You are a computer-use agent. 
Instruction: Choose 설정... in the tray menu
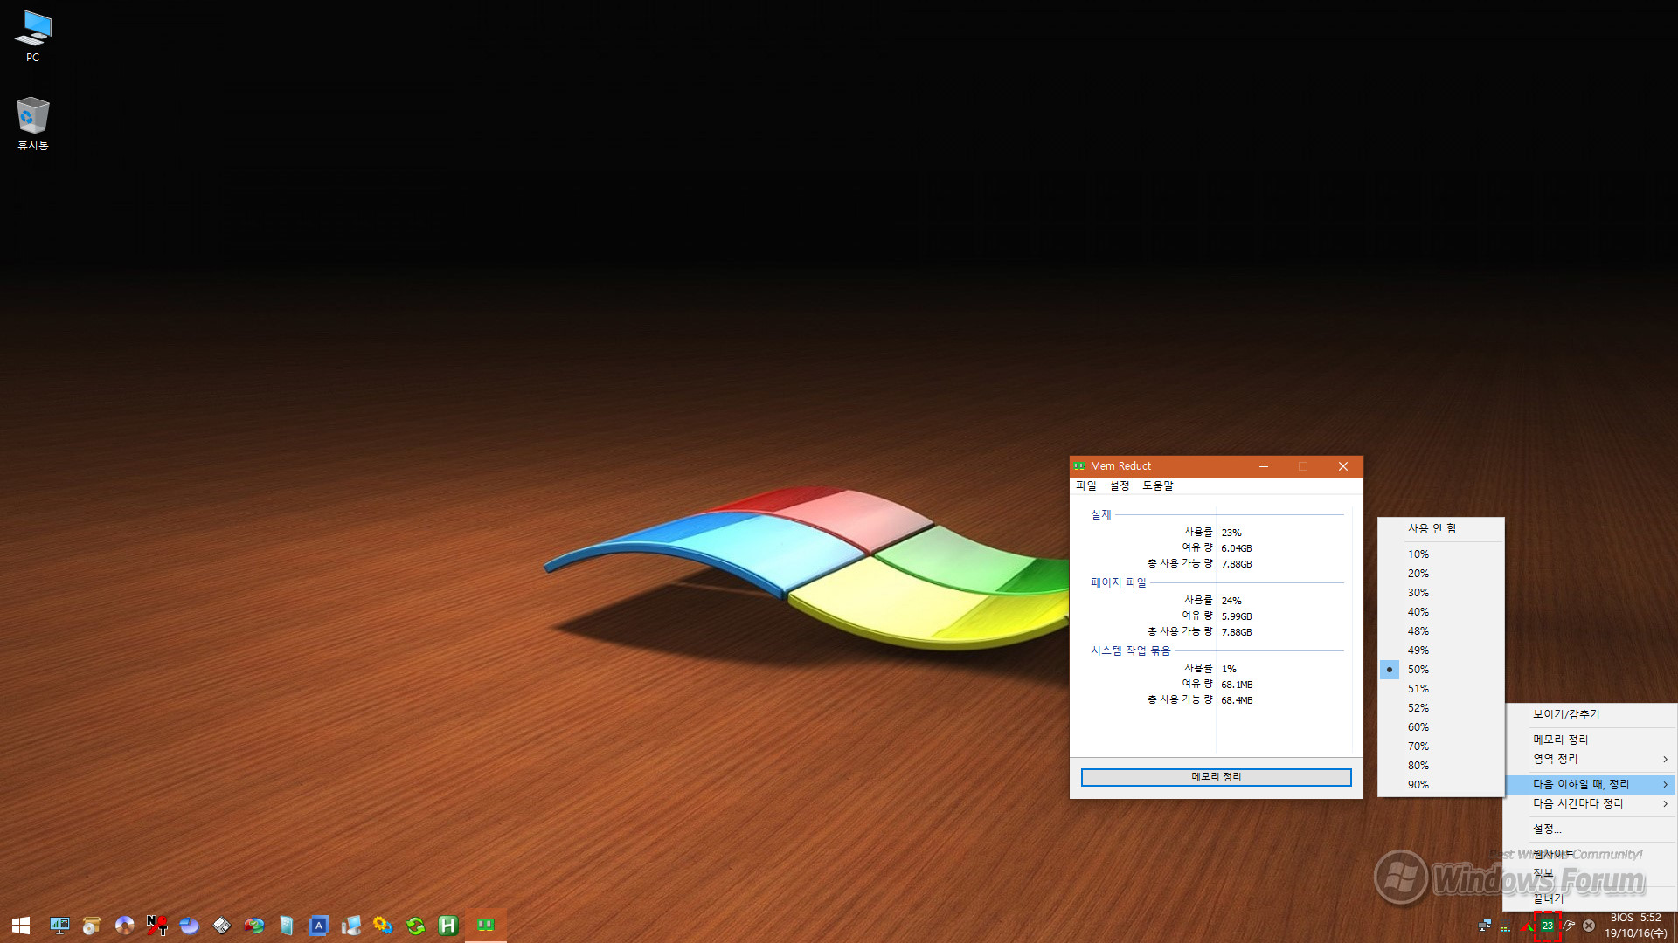coord(1590,829)
